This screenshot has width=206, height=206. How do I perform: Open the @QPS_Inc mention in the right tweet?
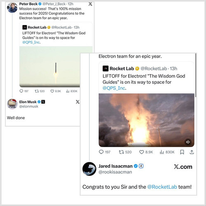pyautogui.click(x=114, y=88)
